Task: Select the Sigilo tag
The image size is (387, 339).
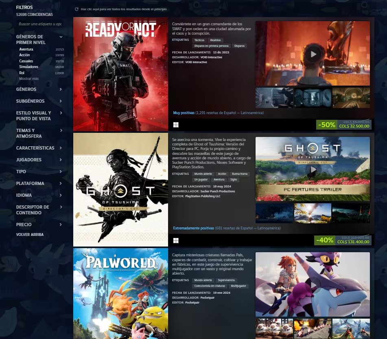Action: pyautogui.click(x=234, y=180)
